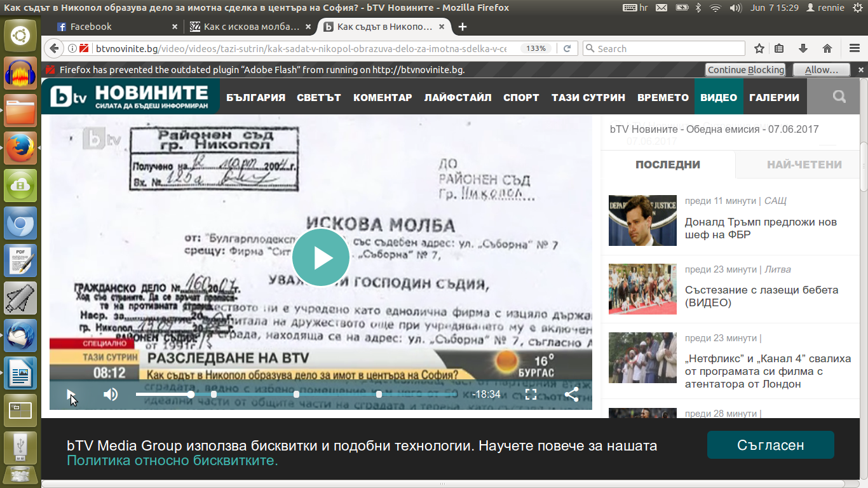Open a new browser tab

[463, 27]
